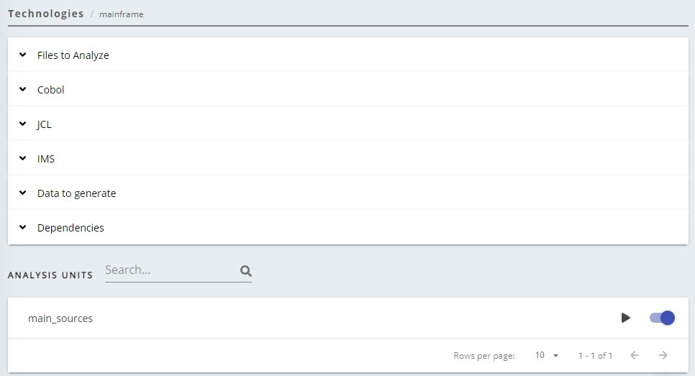Focus the analysis units search field
Viewport: 695px width, 376px height.
170,270
